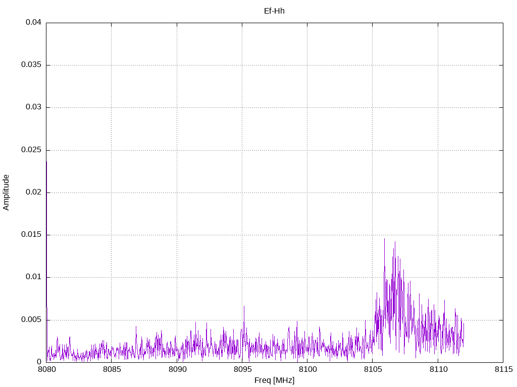Click the x-axis tick label "8100"
Image resolution: width=517 pixels, height=387 pixels.
(x=307, y=369)
